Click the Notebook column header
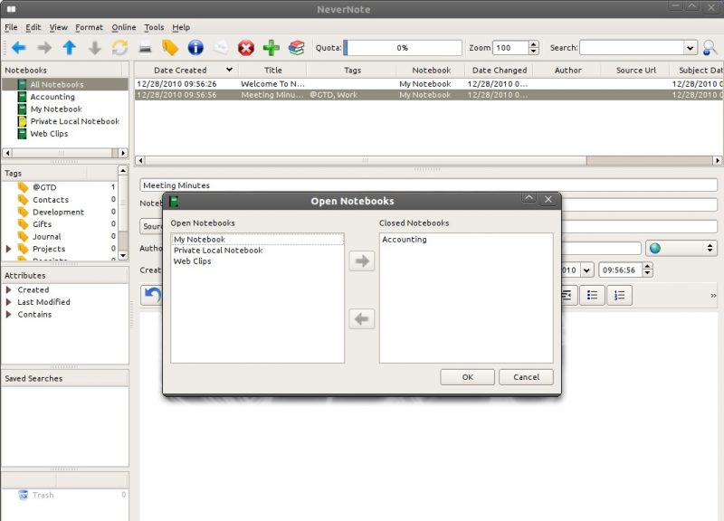Image resolution: width=724 pixels, height=521 pixels. (432, 71)
